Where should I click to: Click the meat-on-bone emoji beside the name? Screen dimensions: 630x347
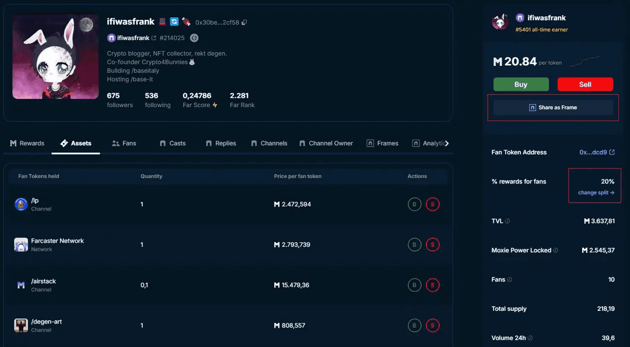[x=186, y=22]
